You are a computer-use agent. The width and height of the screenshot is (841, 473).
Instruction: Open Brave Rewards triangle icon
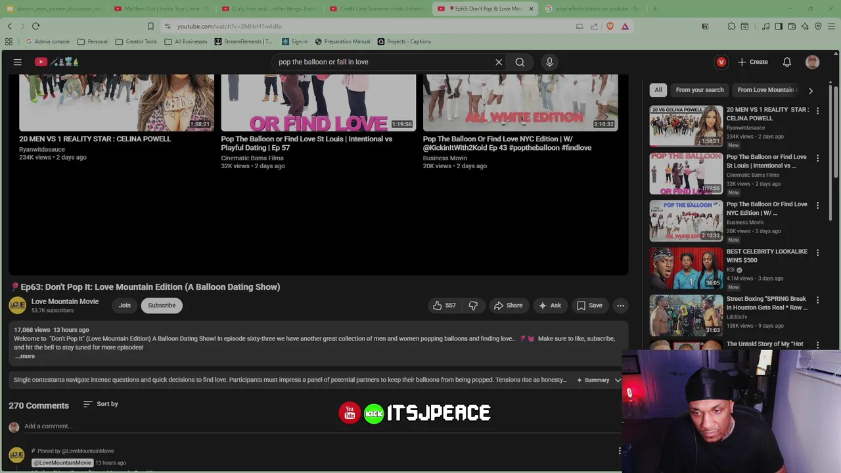[x=625, y=26]
